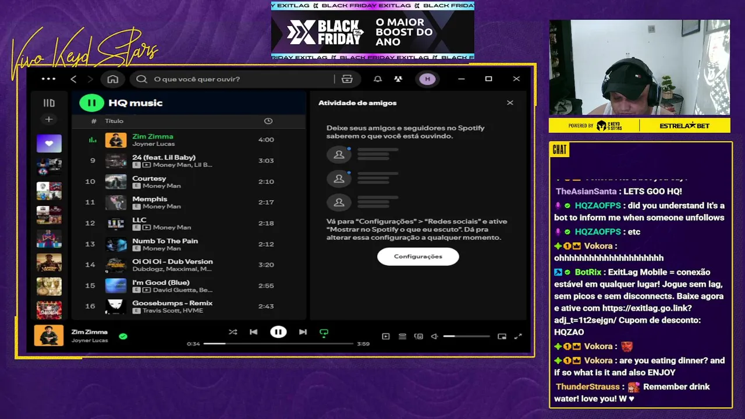This screenshot has width=745, height=419.
Task: Toggle the green repeat button
Action: (324, 333)
